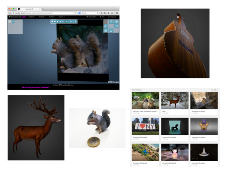Click the Log out button
The image size is (226, 172).
(x=112, y=17)
